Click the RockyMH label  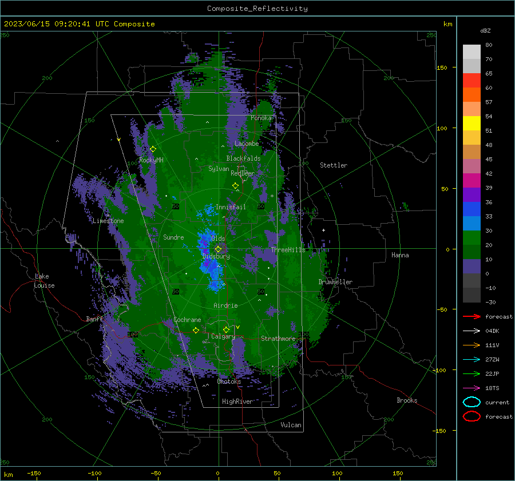point(151,160)
